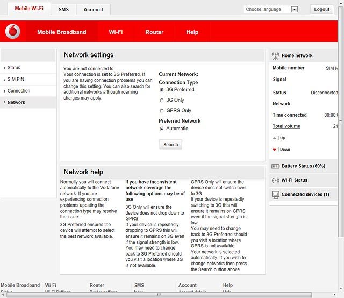Expand the Battery Status (60%) panel
Image resolution: width=344 pixels, height=298 pixels.
(303, 166)
